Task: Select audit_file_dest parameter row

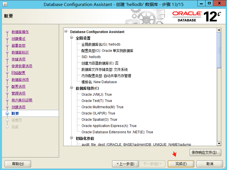Action: click(136, 144)
